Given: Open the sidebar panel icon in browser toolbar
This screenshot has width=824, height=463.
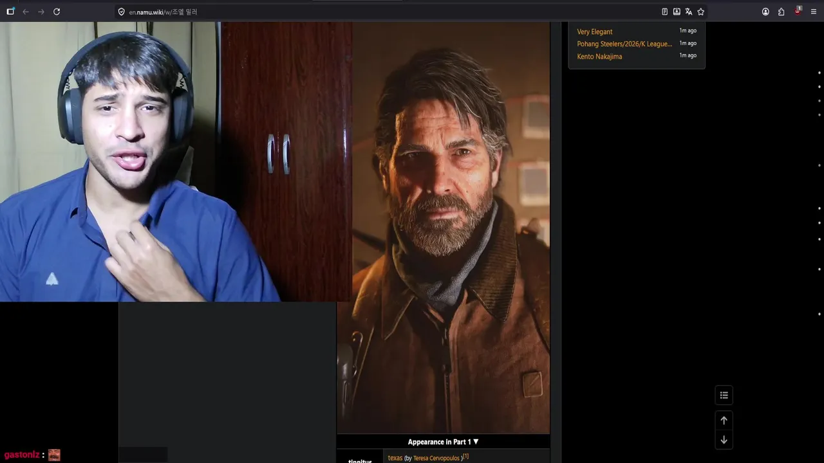Looking at the screenshot, I should 10,12.
